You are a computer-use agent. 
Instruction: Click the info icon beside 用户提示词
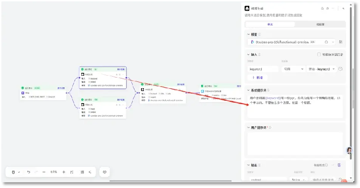pos(270,127)
